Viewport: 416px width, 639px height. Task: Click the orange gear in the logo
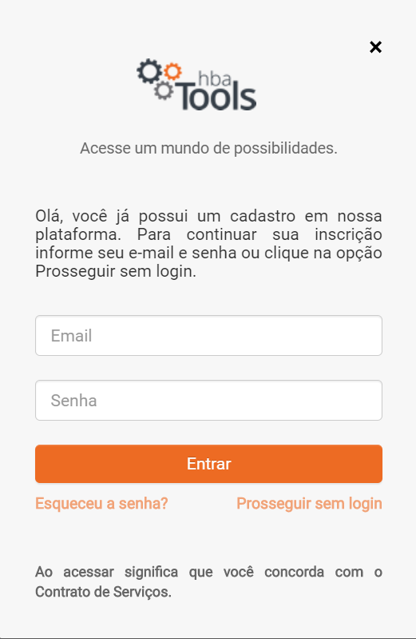(172, 72)
